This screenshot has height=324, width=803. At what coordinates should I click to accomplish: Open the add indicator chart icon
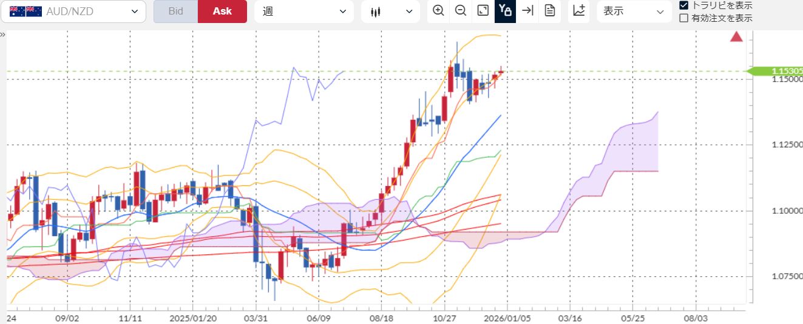click(x=579, y=11)
